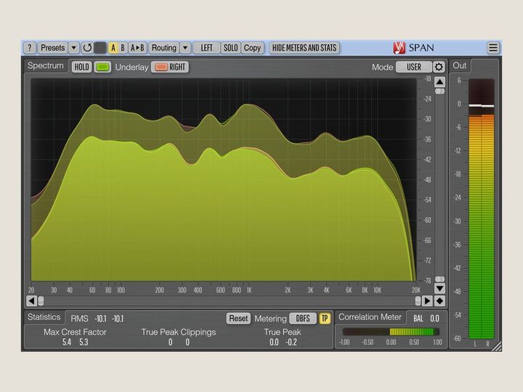Image resolution: width=523 pixels, height=392 pixels.
Task: Click the spectrum display at 1K
Action: tap(249, 180)
